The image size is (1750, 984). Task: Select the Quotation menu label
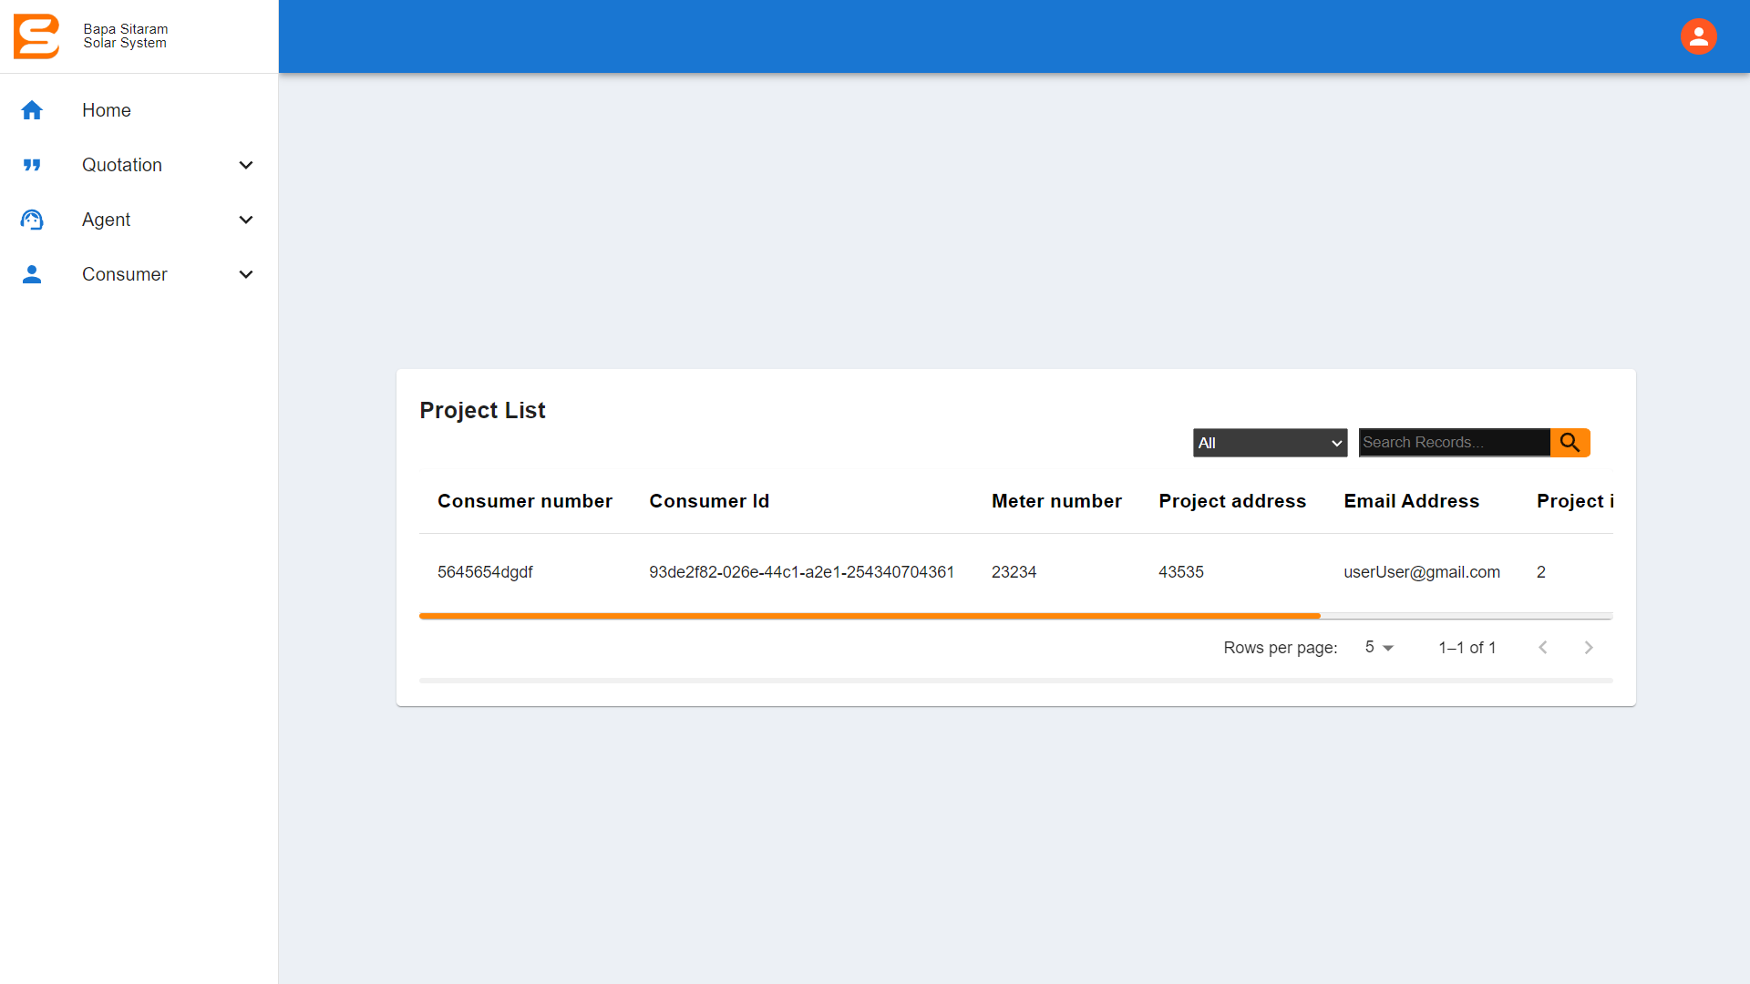point(122,165)
